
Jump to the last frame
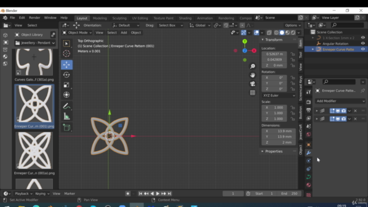pos(170,194)
